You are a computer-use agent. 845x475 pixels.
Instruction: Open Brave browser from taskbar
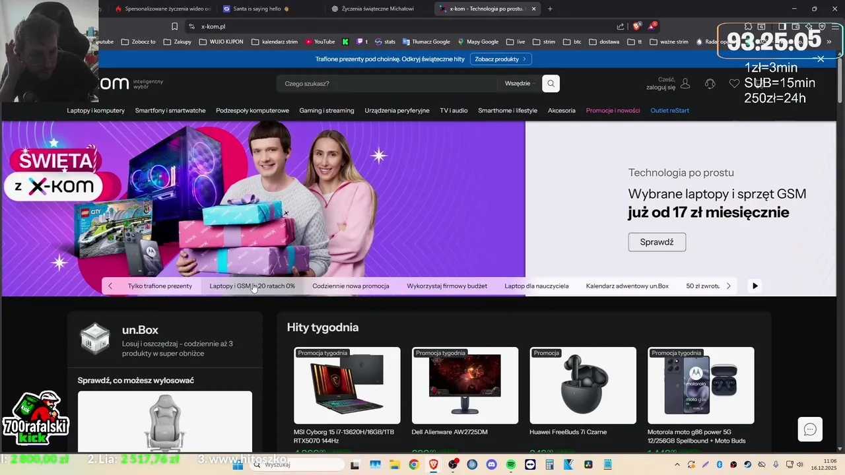433,464
